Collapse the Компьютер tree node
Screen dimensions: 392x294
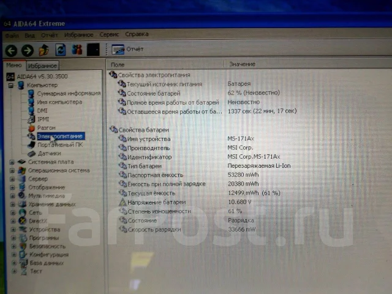click(11, 86)
